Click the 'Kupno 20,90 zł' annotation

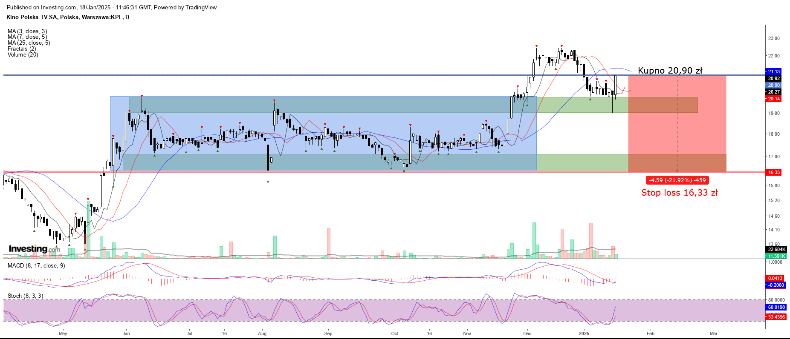pos(670,71)
